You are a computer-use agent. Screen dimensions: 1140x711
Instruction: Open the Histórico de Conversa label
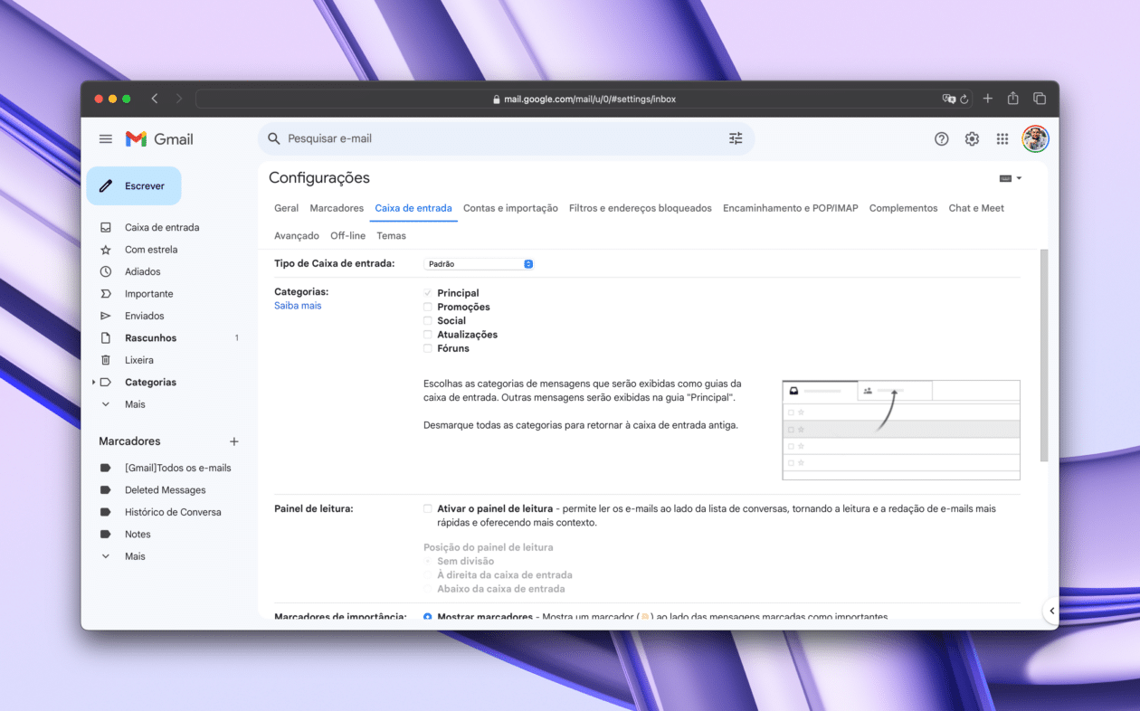[x=173, y=512]
